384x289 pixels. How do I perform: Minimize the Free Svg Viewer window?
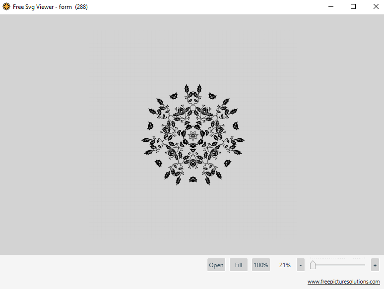pos(330,7)
